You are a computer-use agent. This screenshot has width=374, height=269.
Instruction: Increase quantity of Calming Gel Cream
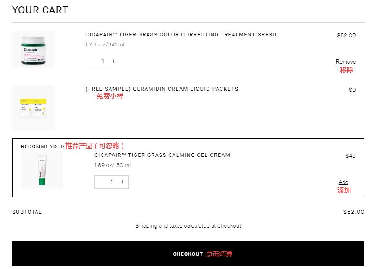click(x=122, y=182)
